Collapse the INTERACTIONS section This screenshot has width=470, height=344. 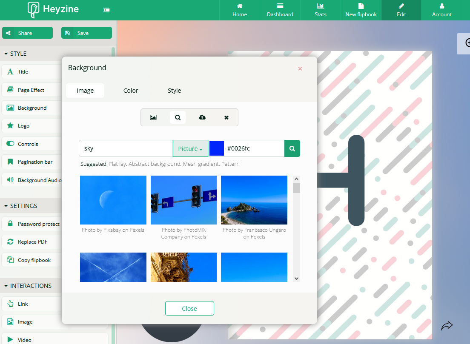click(x=28, y=286)
